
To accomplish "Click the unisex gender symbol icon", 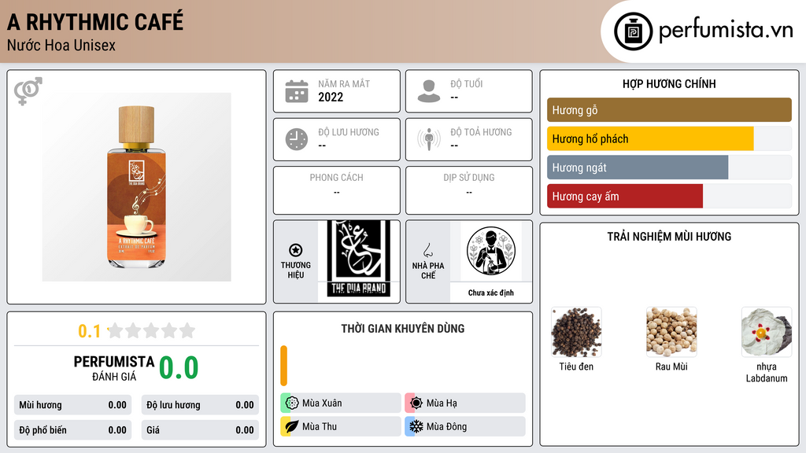I will pyautogui.click(x=28, y=91).
